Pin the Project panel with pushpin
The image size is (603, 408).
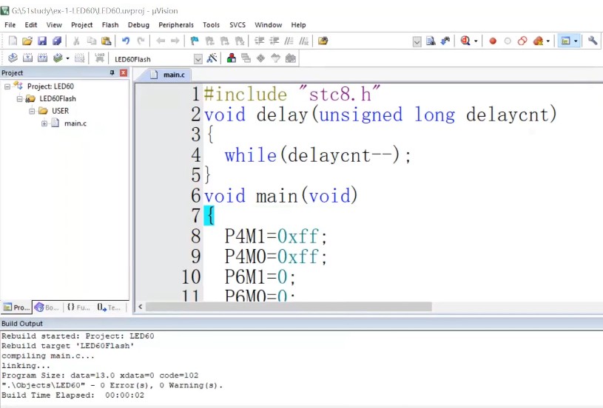click(112, 73)
